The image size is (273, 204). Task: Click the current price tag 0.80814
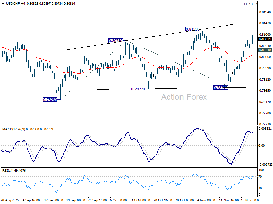[265, 39]
